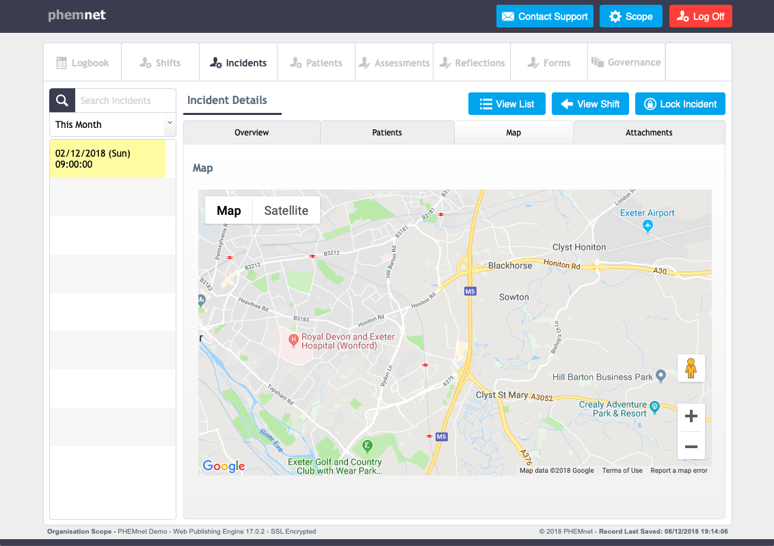Switch to the Forms tab
774x546 pixels.
pyautogui.click(x=549, y=62)
